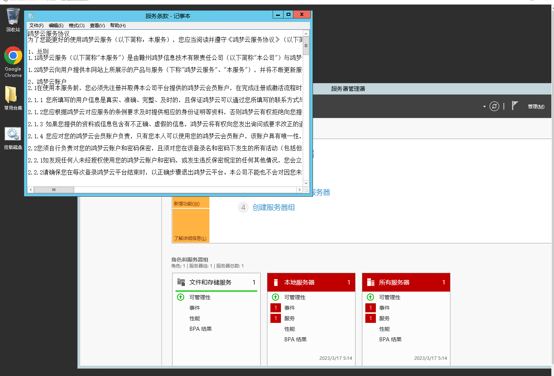Open the 查看(V) menu in Notepad
Image resolution: width=554 pixels, height=376 pixels.
pyautogui.click(x=97, y=26)
